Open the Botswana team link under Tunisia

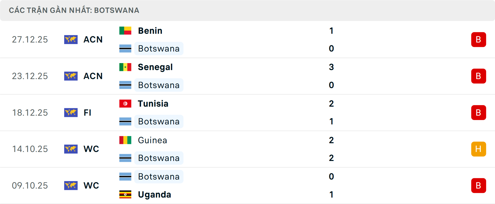tap(159, 121)
